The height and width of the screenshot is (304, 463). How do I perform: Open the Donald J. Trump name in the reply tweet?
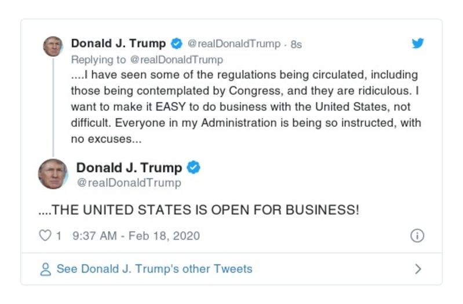click(118, 43)
